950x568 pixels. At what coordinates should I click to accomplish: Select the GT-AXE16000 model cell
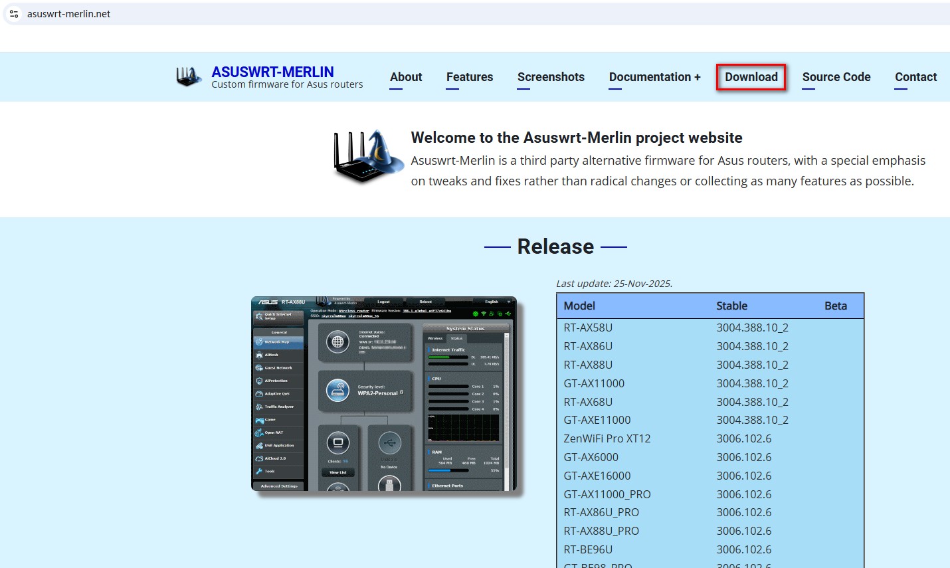597,476
